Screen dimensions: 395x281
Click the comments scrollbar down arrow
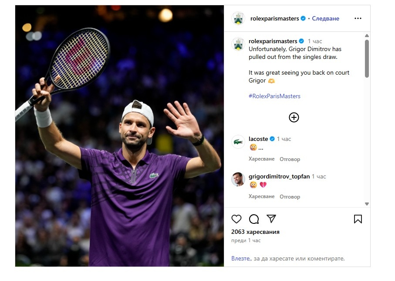(367, 204)
